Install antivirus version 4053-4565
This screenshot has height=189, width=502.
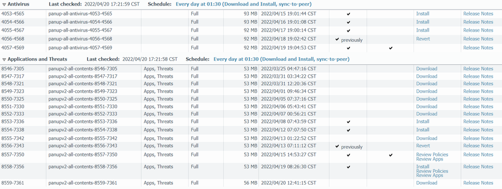(x=423, y=14)
